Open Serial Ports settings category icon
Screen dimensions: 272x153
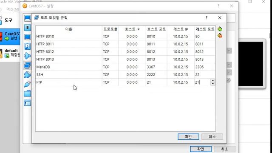27,75
